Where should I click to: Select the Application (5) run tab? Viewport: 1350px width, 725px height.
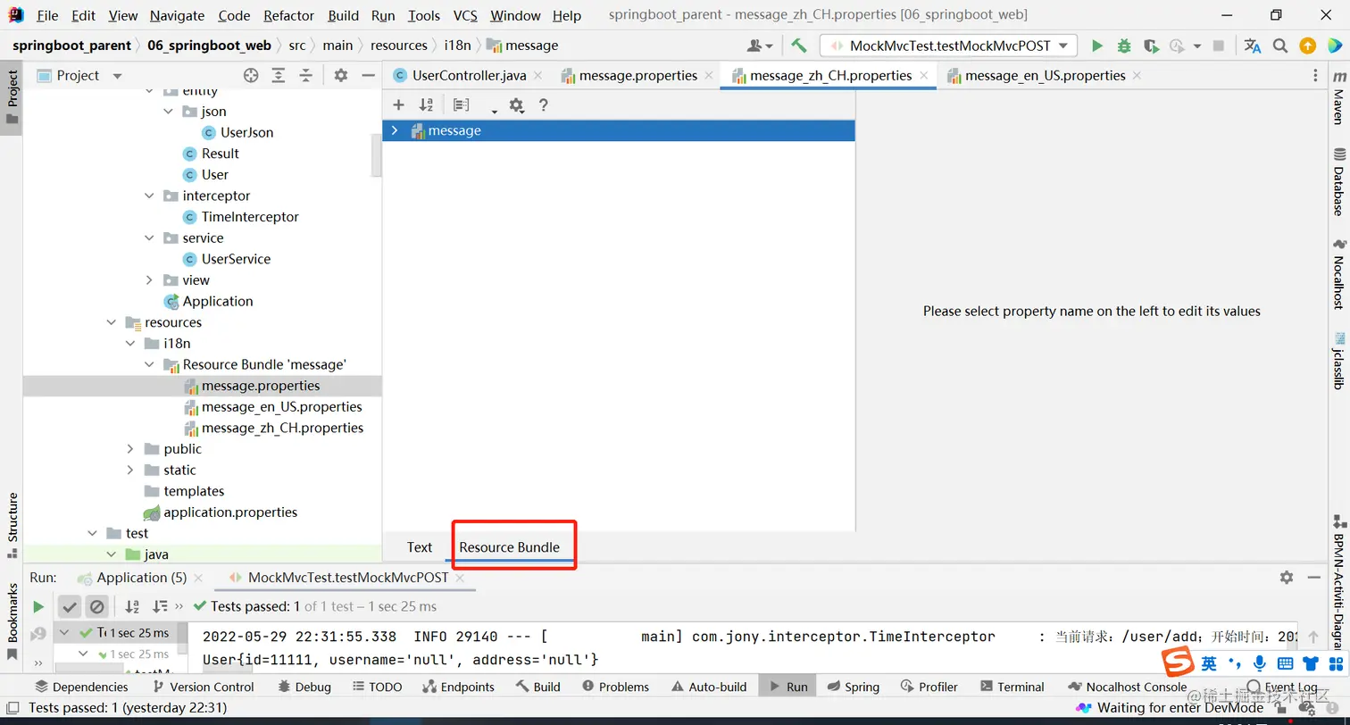coord(142,578)
